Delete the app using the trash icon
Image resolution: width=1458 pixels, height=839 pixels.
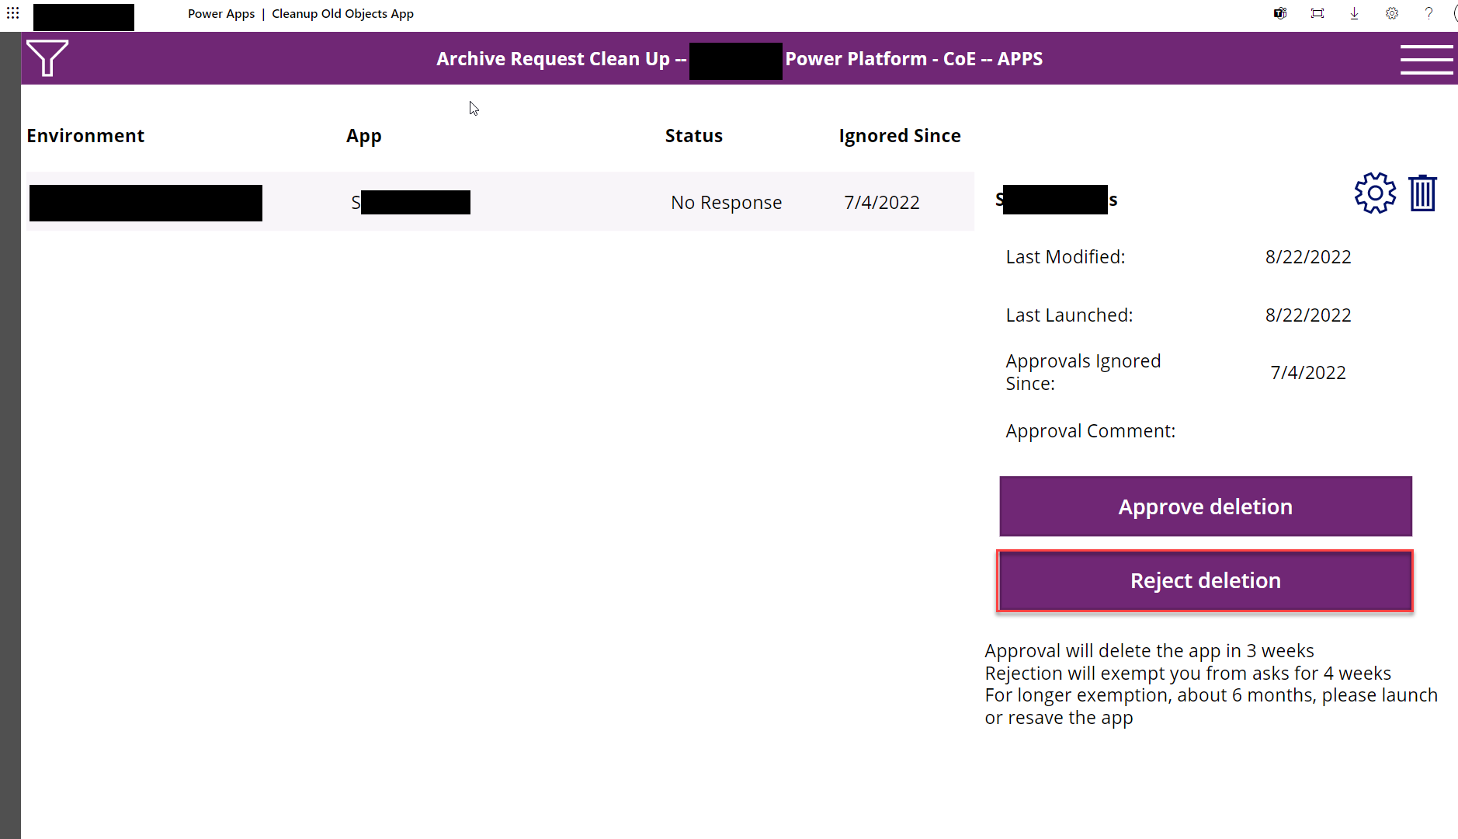(x=1422, y=193)
